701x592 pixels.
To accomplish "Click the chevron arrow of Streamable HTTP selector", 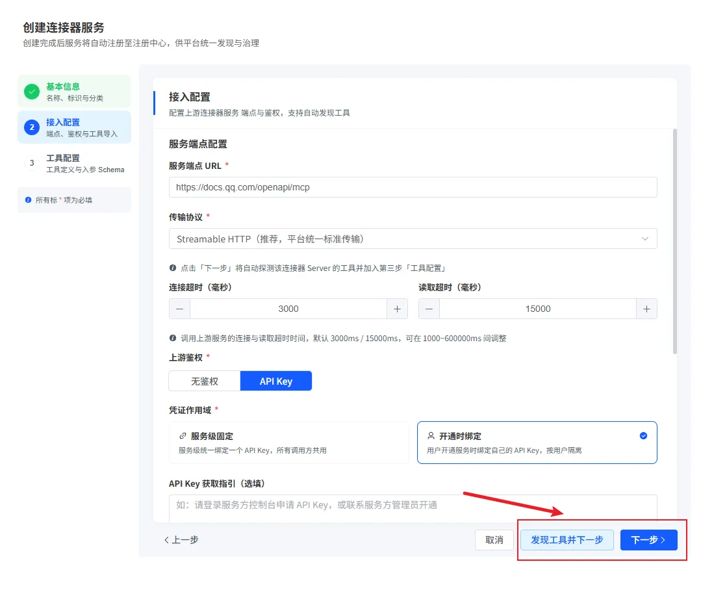I will pos(645,238).
